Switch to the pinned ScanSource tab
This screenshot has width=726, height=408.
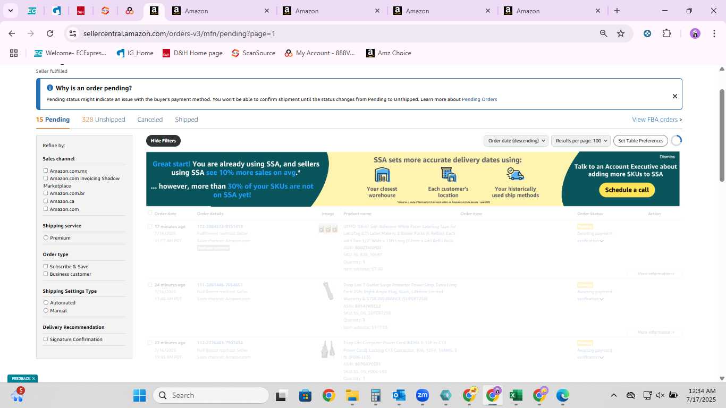[105, 11]
